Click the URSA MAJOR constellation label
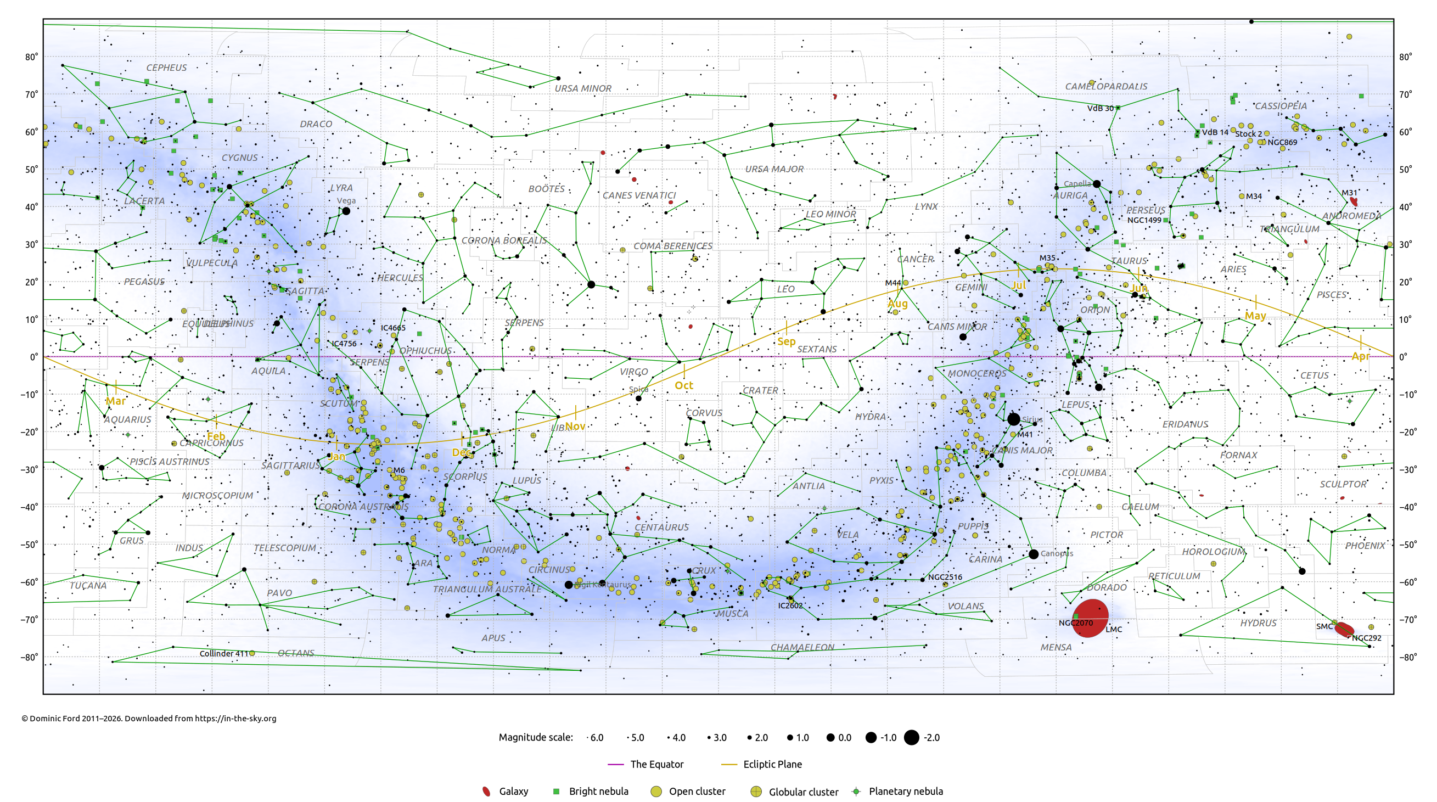The image size is (1437, 802). coord(774,169)
